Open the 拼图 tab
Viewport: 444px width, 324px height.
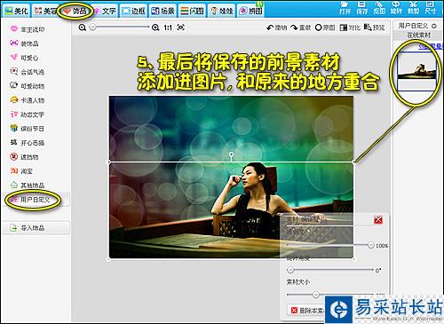(250, 11)
